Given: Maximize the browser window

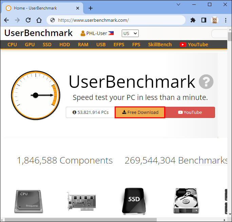Looking at the screenshot, I should [x=210, y=5].
